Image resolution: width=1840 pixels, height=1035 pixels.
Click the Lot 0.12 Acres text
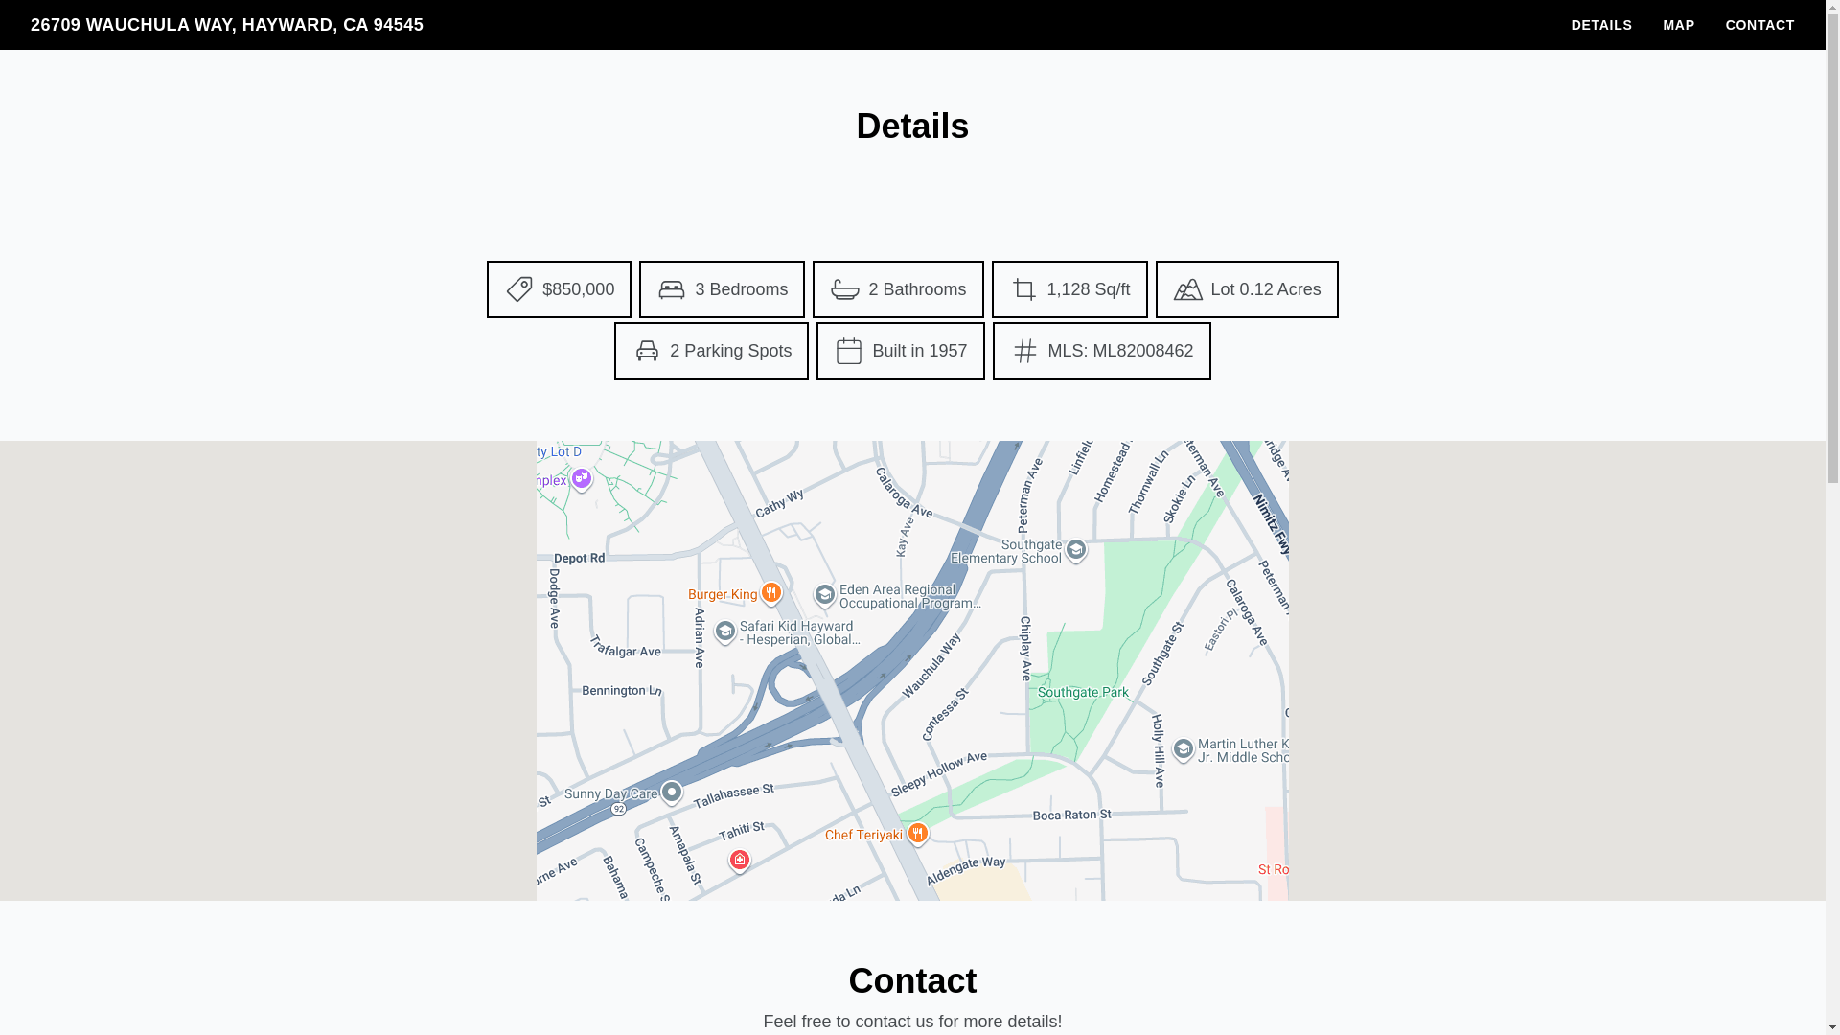pos(1266,289)
